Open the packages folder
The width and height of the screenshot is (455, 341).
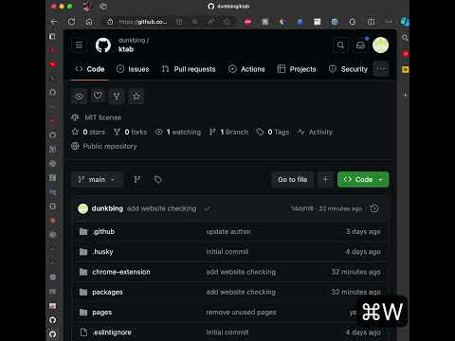(x=107, y=293)
